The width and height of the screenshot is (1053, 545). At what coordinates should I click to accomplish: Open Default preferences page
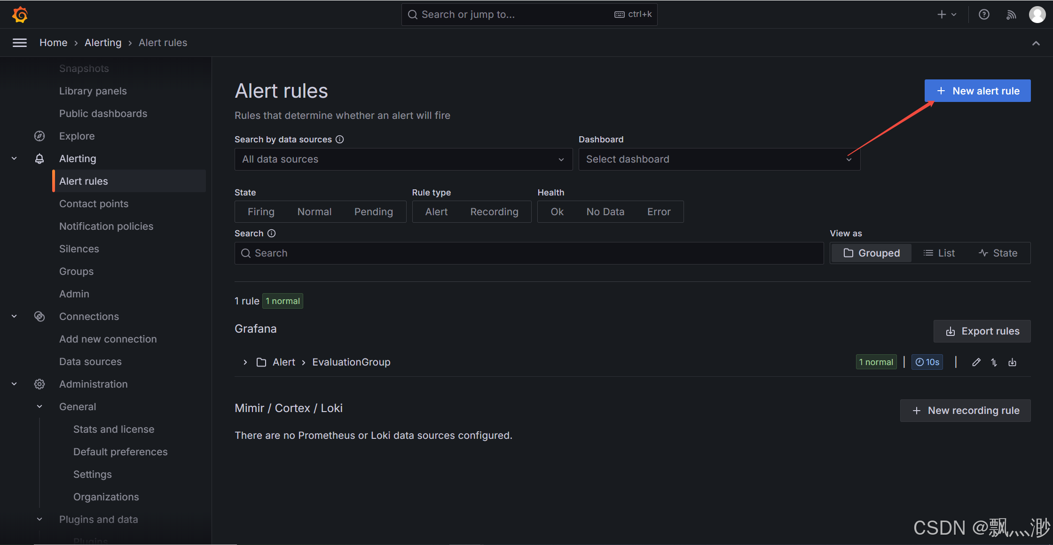tap(120, 452)
